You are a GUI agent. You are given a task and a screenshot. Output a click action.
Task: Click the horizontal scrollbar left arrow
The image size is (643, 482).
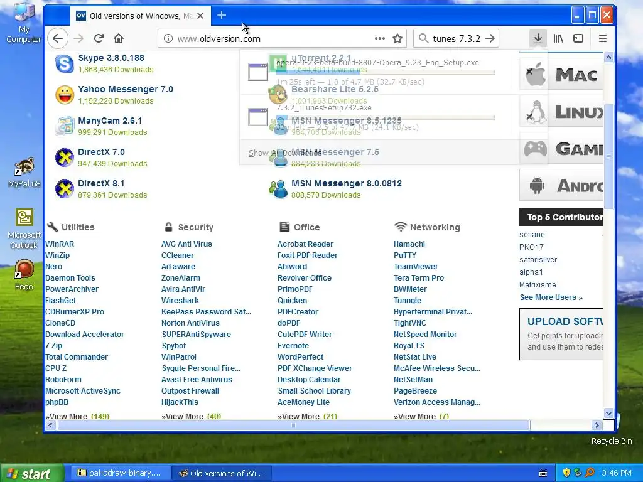[50, 426]
